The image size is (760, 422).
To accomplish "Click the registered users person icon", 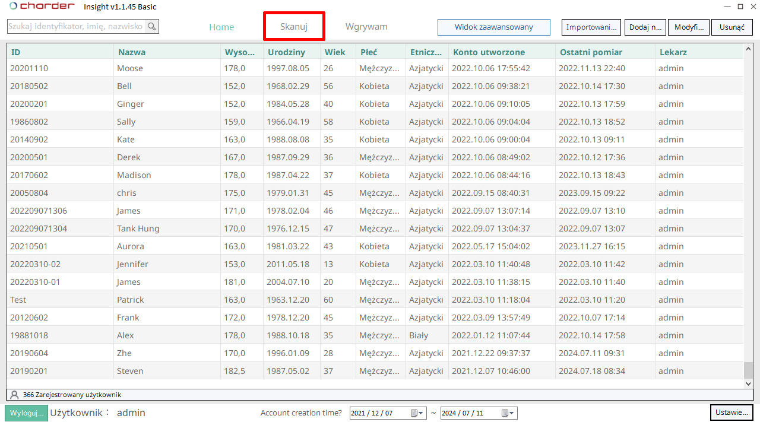I will click(14, 395).
